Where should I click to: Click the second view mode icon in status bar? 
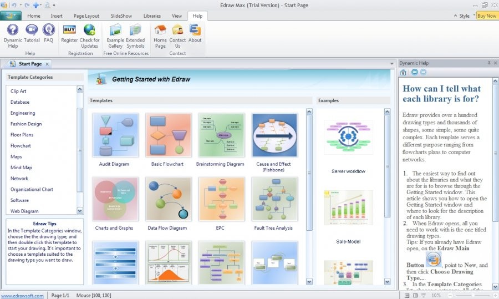(x=415, y=296)
